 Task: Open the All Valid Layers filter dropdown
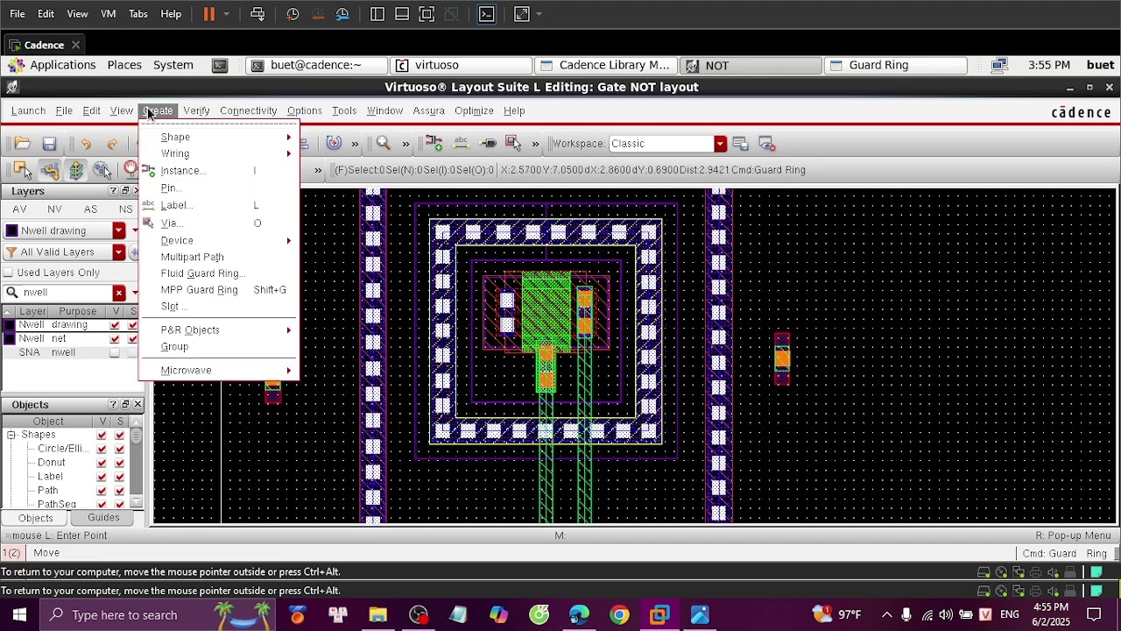click(x=119, y=252)
